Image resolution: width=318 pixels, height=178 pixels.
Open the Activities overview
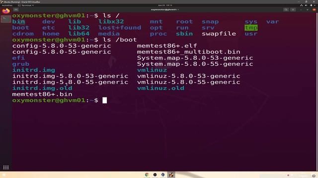click(x=7, y=5)
